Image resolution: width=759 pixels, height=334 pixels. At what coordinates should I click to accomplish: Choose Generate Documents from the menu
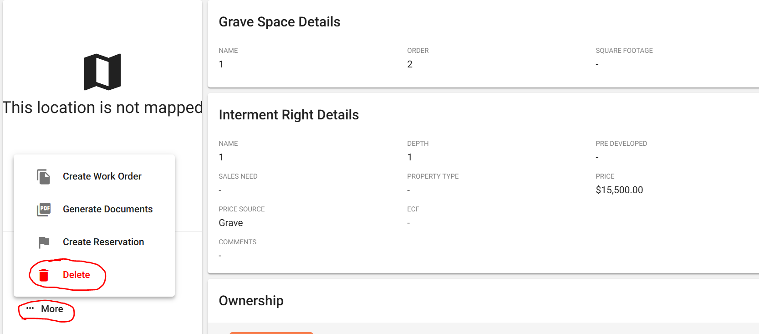point(94,209)
